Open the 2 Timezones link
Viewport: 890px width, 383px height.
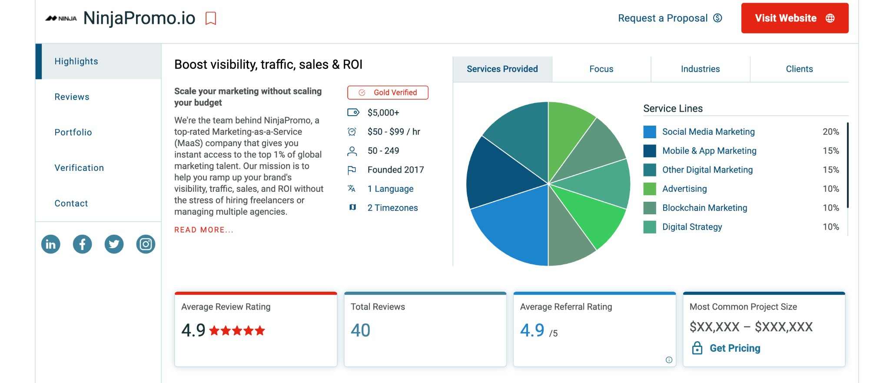[392, 208]
